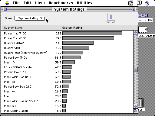This screenshot has height=116, width=155.
Task: Click the 246 rating value
Action: pos(58,38)
